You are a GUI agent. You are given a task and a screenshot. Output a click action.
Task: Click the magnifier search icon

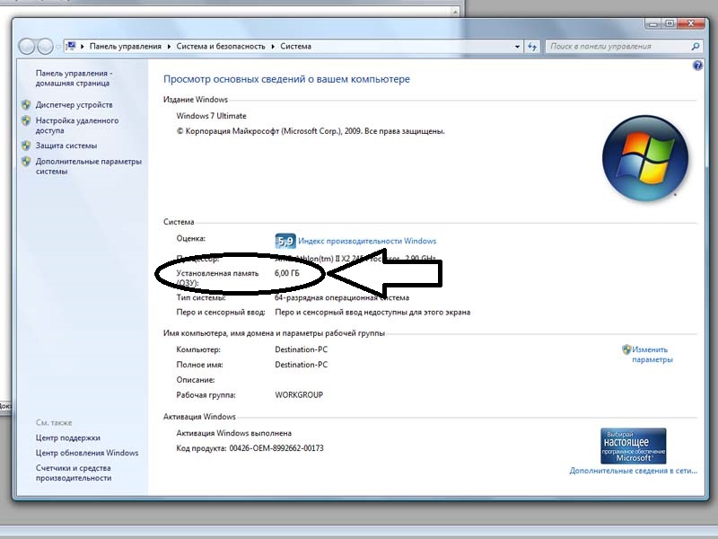pos(695,47)
